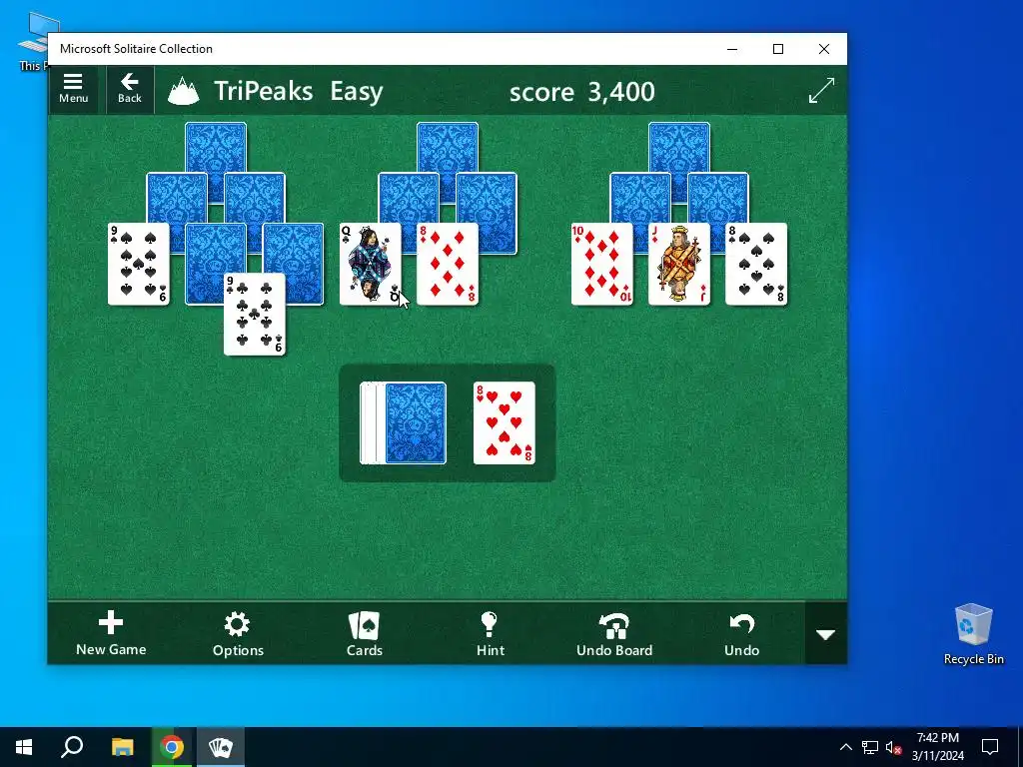Image resolution: width=1023 pixels, height=767 pixels.
Task: Play the 9 of clubs card
Action: 255,315
